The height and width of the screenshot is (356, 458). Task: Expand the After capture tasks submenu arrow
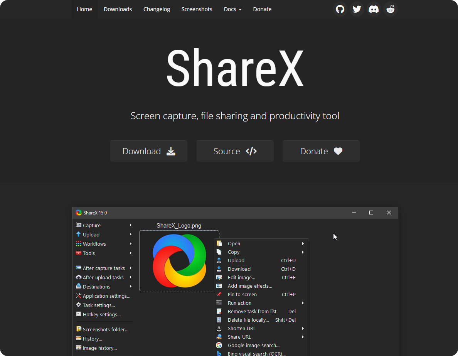point(131,268)
